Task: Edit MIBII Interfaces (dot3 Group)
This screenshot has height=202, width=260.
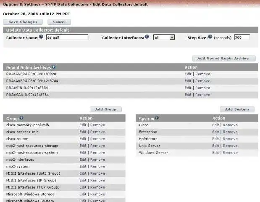Action: tap(83, 173)
